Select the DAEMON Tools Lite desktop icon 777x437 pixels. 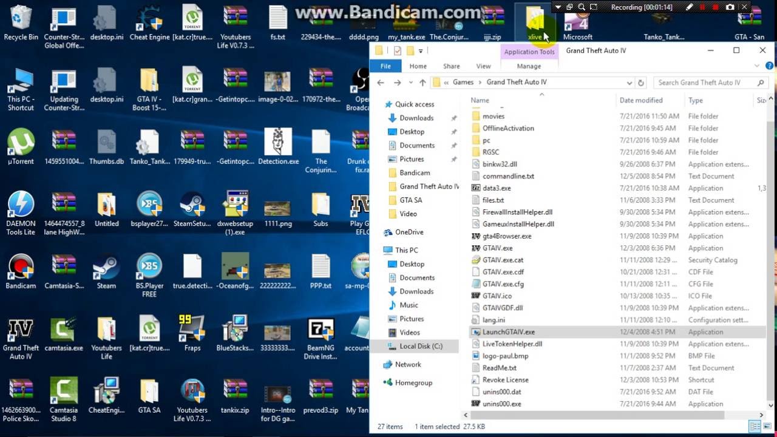click(21, 214)
